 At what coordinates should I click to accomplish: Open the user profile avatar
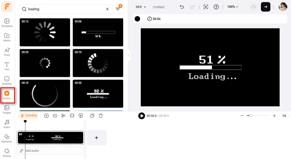click(x=283, y=7)
